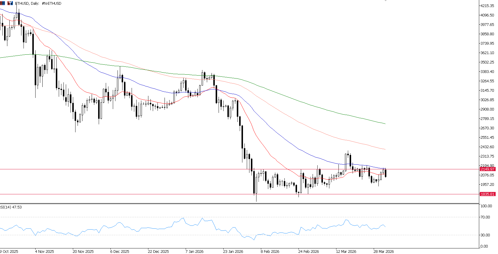Click the gray chart shift marker
The height and width of the screenshot is (254, 498).
pyautogui.click(x=385, y=1)
